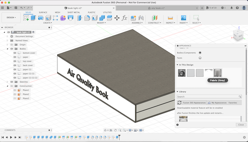Click the appearance library Search field
The height and width of the screenshot is (142, 248).
pyautogui.click(x=209, y=96)
